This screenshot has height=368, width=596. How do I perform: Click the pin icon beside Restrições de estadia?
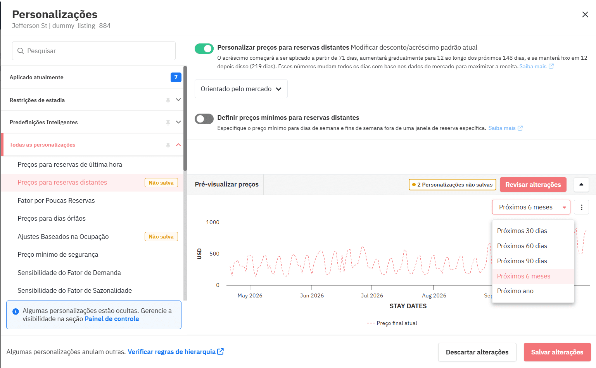(168, 100)
